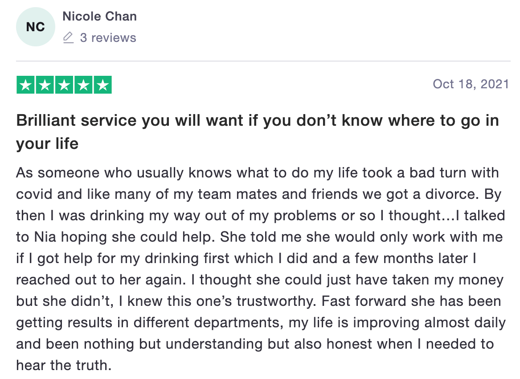Click 'Fast forward' phrase in review
The image size is (520, 379).
pos(364,301)
